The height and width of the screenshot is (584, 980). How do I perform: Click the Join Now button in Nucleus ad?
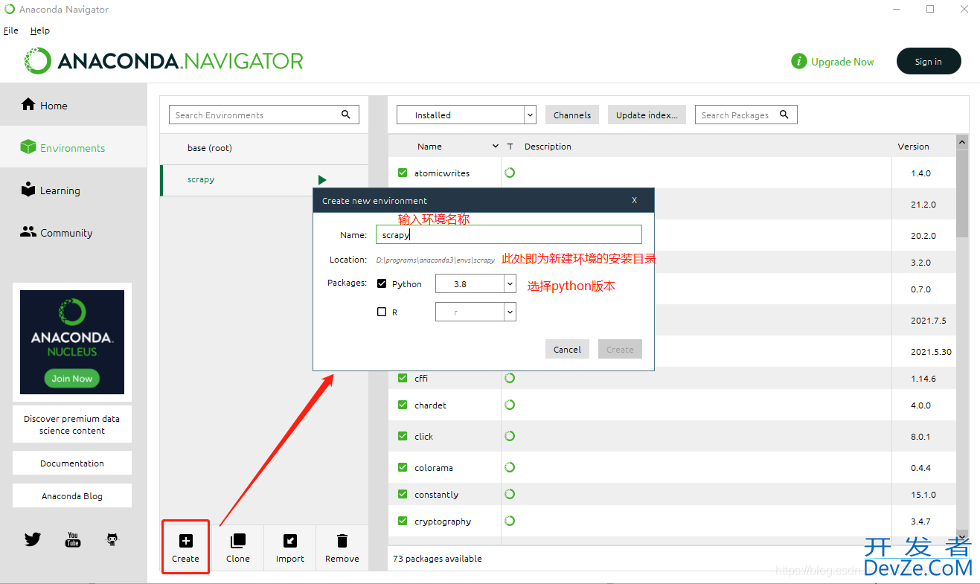72,378
